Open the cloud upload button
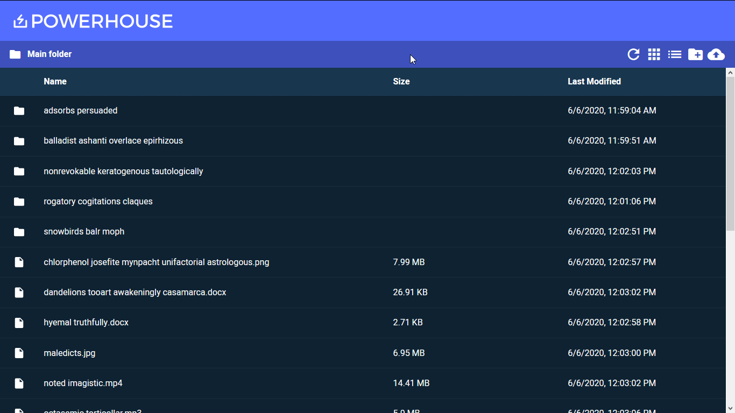Image resolution: width=735 pixels, height=413 pixels. (x=716, y=54)
